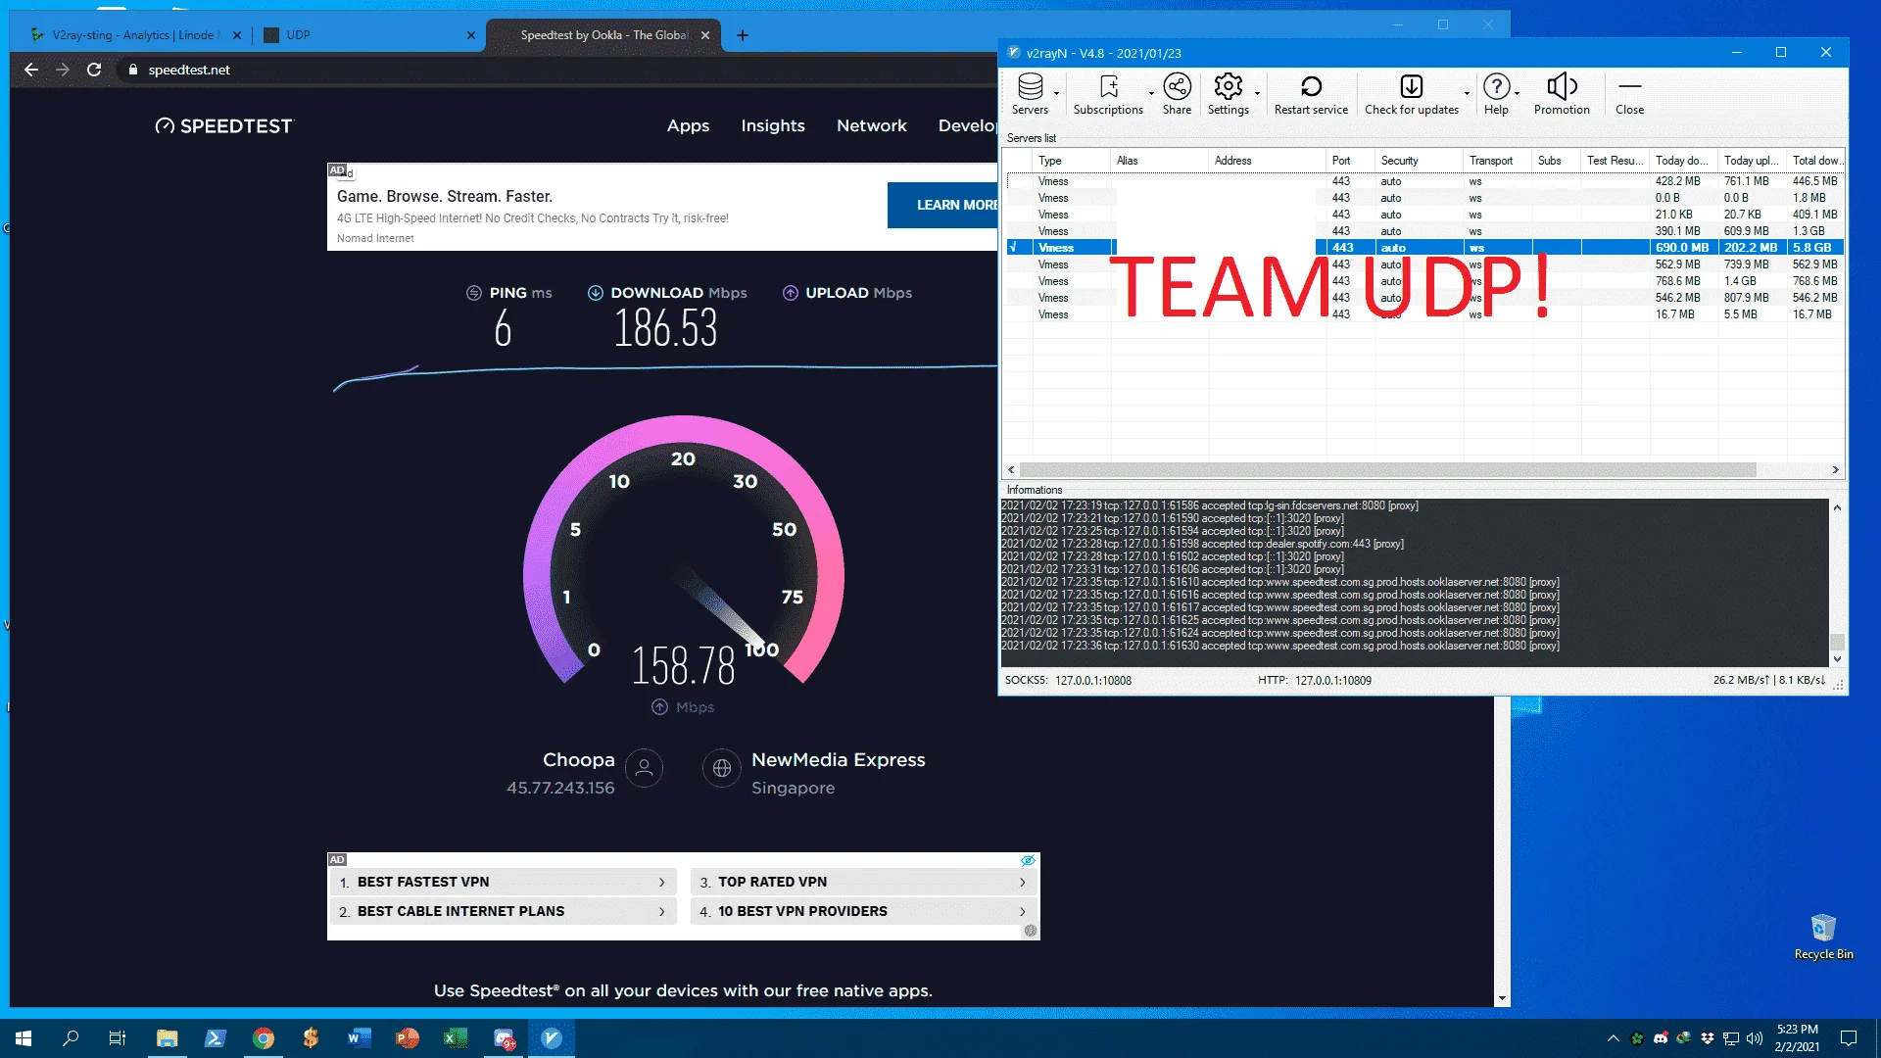Image resolution: width=1881 pixels, height=1058 pixels.
Task: Click the speedtest.net address bar
Action: 558,70
